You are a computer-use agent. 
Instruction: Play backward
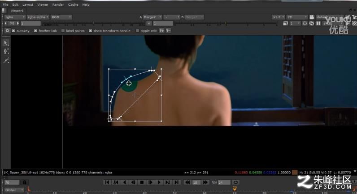(x=125, y=182)
